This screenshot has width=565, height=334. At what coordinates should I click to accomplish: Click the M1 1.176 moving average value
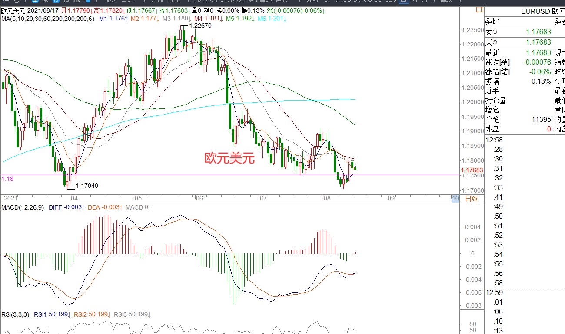[x=113, y=19]
